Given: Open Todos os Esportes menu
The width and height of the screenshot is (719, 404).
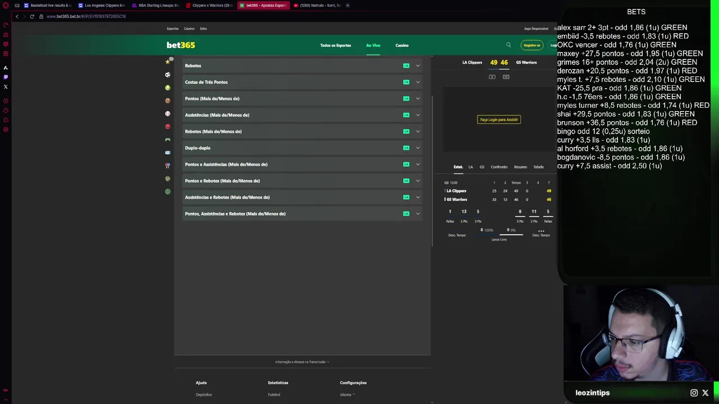Looking at the screenshot, I should [335, 45].
